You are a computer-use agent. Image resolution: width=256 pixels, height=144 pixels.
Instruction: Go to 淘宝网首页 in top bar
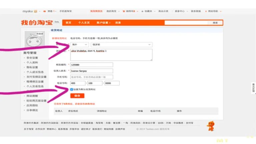[x=96, y=11]
